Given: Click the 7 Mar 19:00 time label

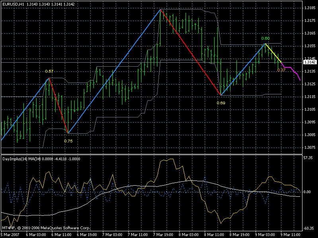Looking at the screenshot, I should [163, 235].
